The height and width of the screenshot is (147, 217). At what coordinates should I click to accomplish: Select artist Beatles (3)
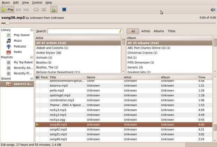point(78,62)
